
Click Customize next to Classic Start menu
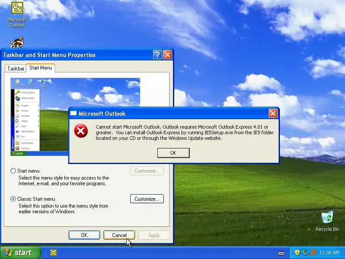point(147,199)
